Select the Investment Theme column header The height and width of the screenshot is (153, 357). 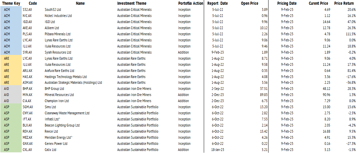pyautogui.click(x=132, y=3)
